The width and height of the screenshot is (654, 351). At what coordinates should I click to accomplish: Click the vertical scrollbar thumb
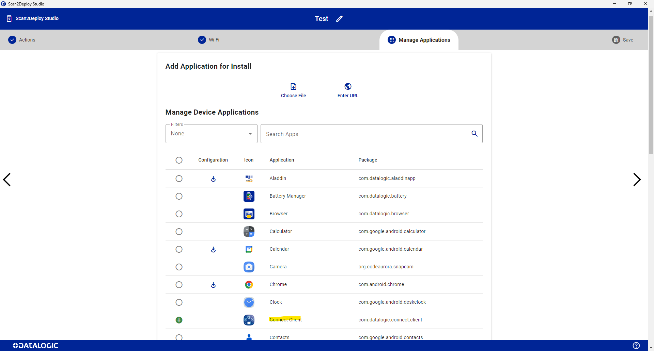(651, 85)
